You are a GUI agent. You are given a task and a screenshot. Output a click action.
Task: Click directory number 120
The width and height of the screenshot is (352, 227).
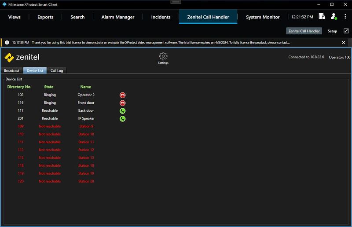[x=21, y=181]
